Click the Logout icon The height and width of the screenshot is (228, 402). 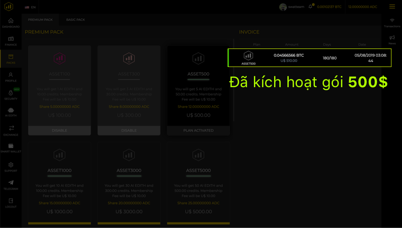click(11, 201)
